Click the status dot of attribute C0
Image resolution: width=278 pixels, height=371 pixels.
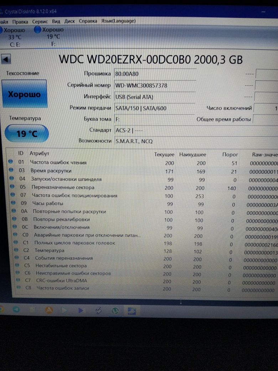tap(15, 234)
